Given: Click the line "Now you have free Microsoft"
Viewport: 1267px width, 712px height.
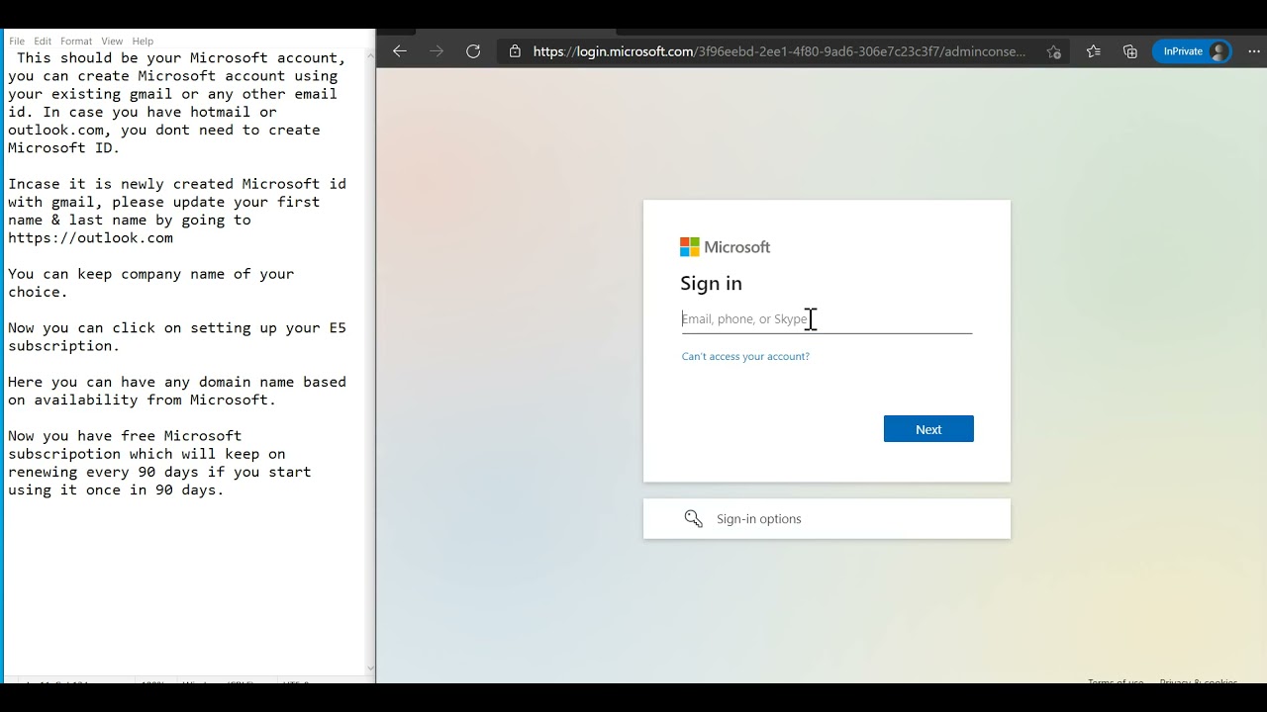Looking at the screenshot, I should (125, 436).
